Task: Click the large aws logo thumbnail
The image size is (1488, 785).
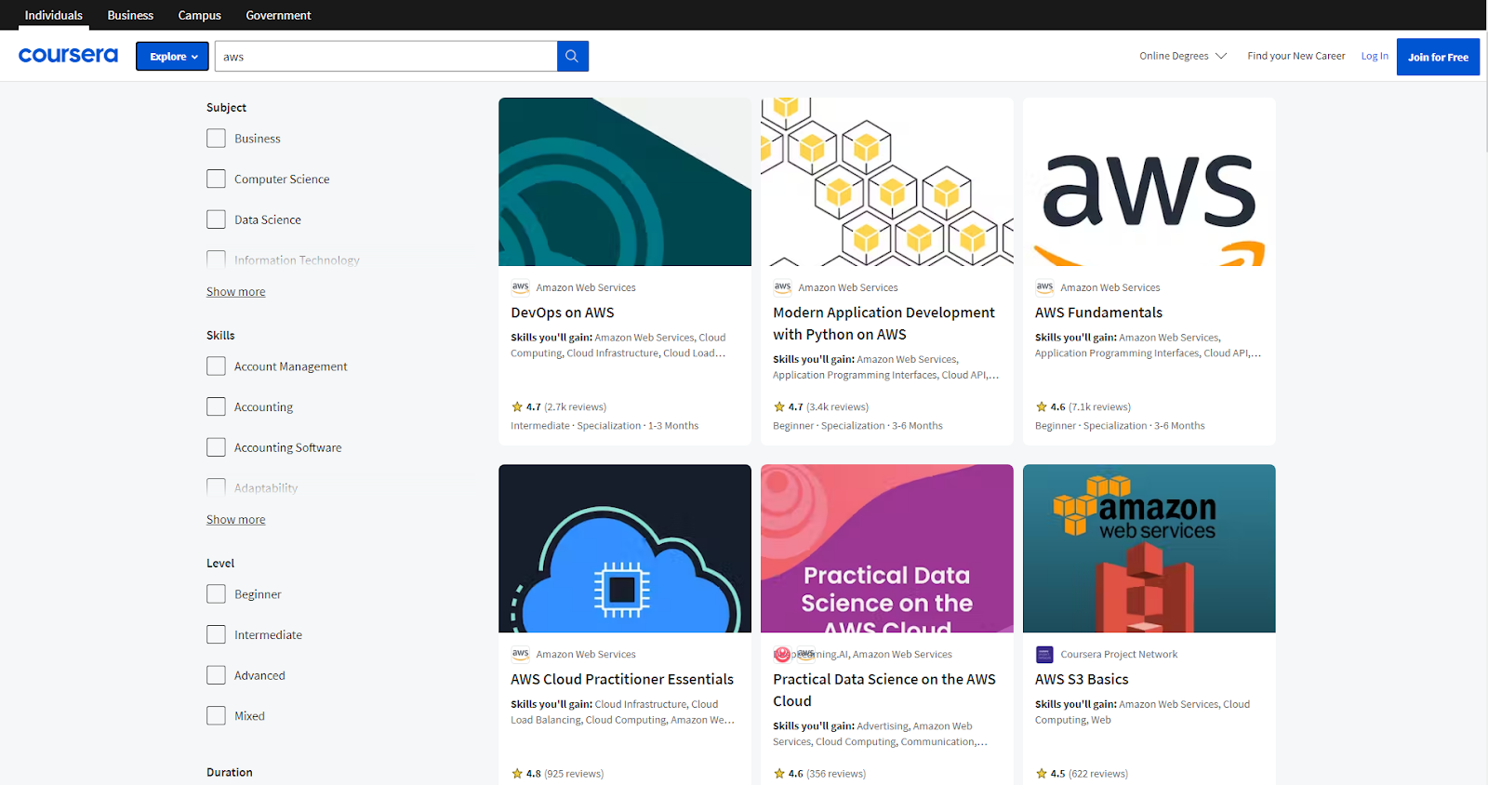Action: 1149,181
